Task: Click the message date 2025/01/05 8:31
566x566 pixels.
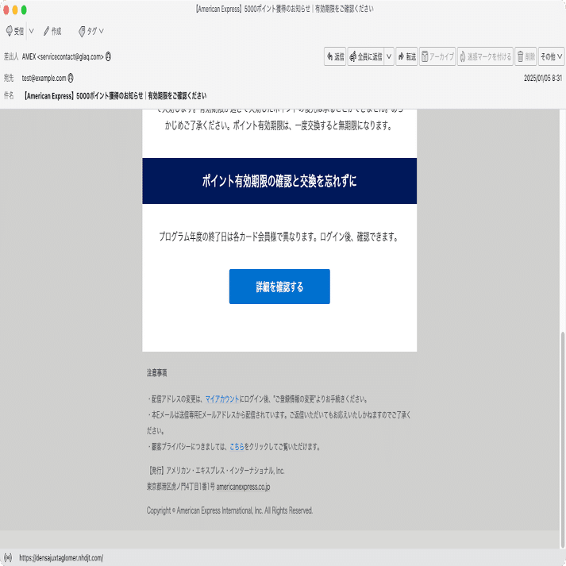Action: click(x=543, y=78)
